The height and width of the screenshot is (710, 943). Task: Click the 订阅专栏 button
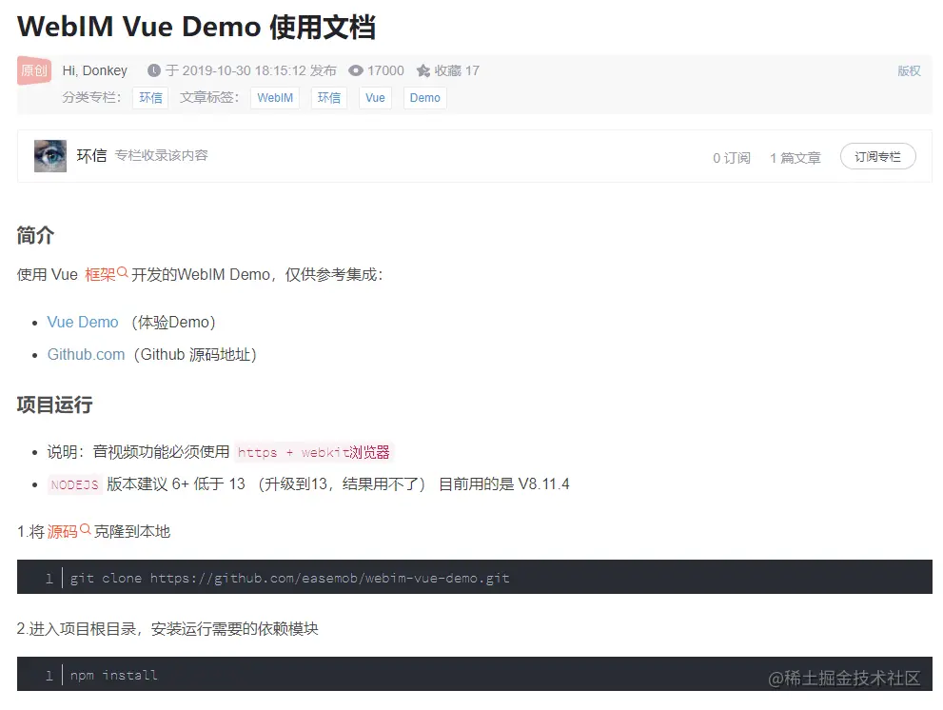point(878,156)
